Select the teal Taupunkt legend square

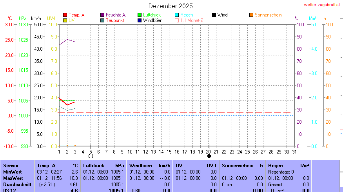(103, 20)
